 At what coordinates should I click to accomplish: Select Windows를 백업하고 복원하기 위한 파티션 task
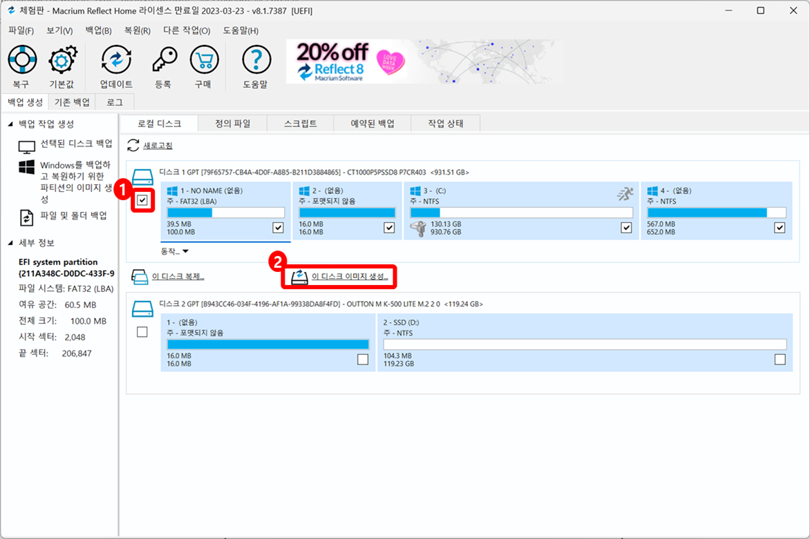76,182
